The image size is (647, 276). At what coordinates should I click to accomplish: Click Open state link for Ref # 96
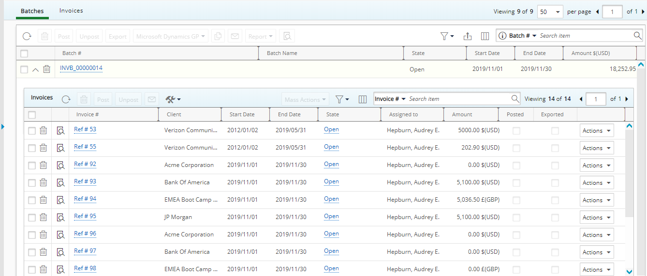coord(331,234)
